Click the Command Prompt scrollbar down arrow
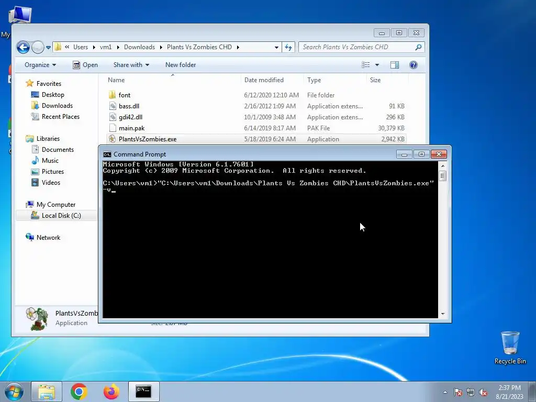The height and width of the screenshot is (402, 536). pos(443,314)
